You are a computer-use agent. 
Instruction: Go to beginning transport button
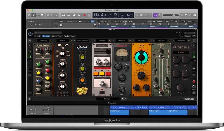pos(74,15)
